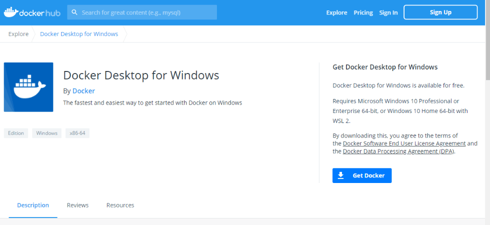
Task: Switch to the Reviews tab
Action: click(77, 205)
